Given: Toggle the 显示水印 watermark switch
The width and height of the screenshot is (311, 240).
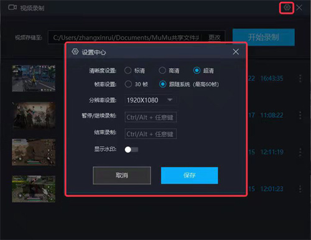Looking at the screenshot, I should pos(131,149).
